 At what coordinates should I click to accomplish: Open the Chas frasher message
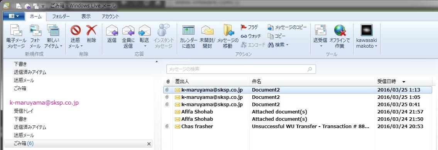tap(298, 126)
